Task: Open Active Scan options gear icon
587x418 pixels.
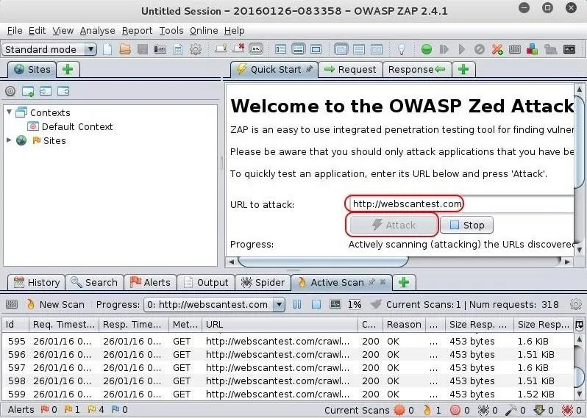Action: [x=576, y=304]
